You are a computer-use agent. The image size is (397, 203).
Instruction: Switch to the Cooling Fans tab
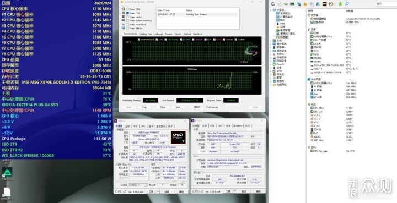(x=146, y=34)
